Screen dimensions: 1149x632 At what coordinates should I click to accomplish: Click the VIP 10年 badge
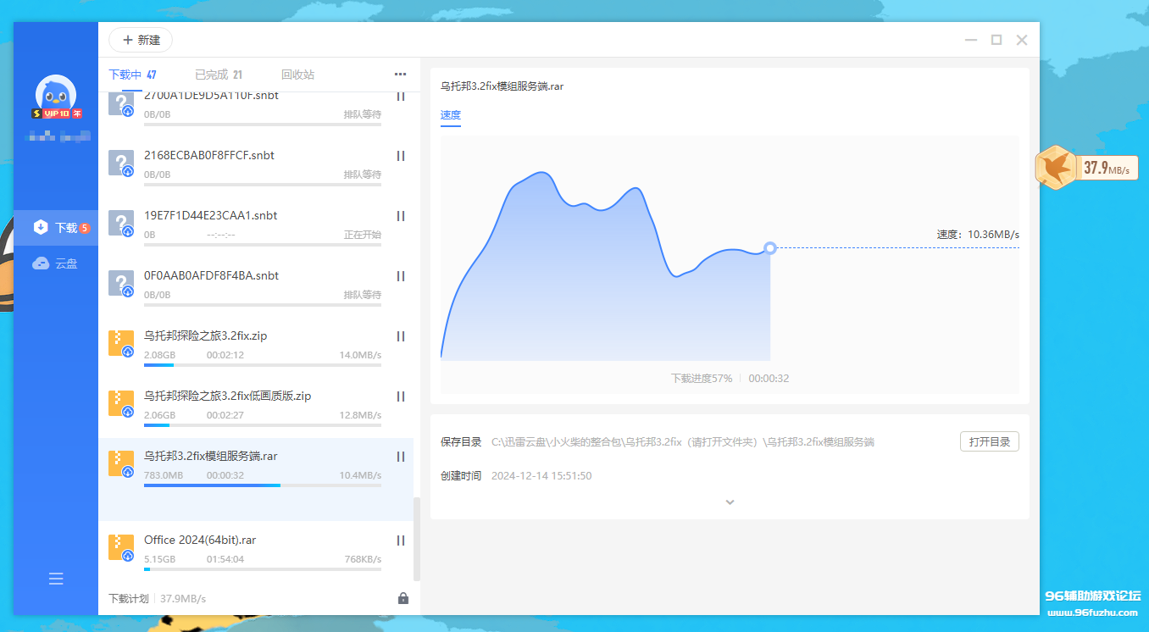(x=57, y=114)
